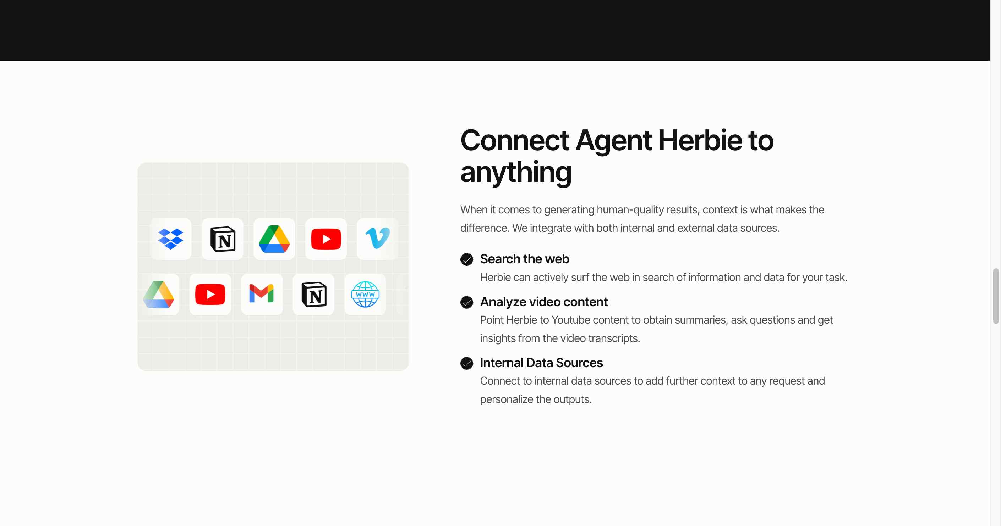The height and width of the screenshot is (526, 1001).
Task: Open the Google Drive icon in the top row
Action: pyautogui.click(x=274, y=239)
